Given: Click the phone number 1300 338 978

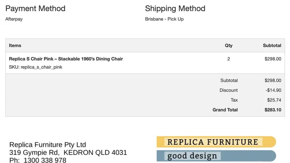Looking at the screenshot, I should tap(45, 160).
